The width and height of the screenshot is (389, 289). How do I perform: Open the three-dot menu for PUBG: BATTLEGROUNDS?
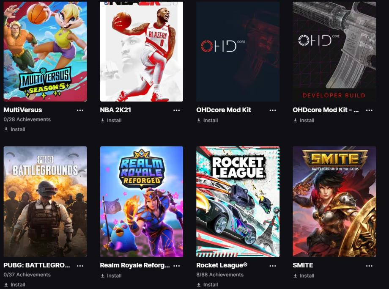80,266
